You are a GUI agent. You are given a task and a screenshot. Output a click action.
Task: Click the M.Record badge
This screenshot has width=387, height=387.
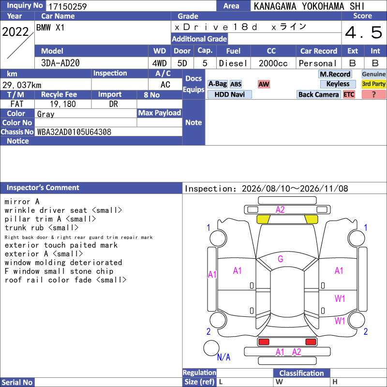pyautogui.click(x=335, y=74)
